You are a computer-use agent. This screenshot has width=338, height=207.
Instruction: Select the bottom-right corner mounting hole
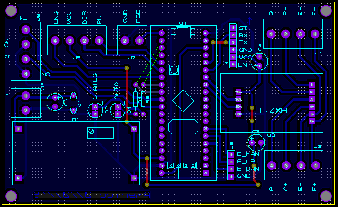[x=326, y=196]
